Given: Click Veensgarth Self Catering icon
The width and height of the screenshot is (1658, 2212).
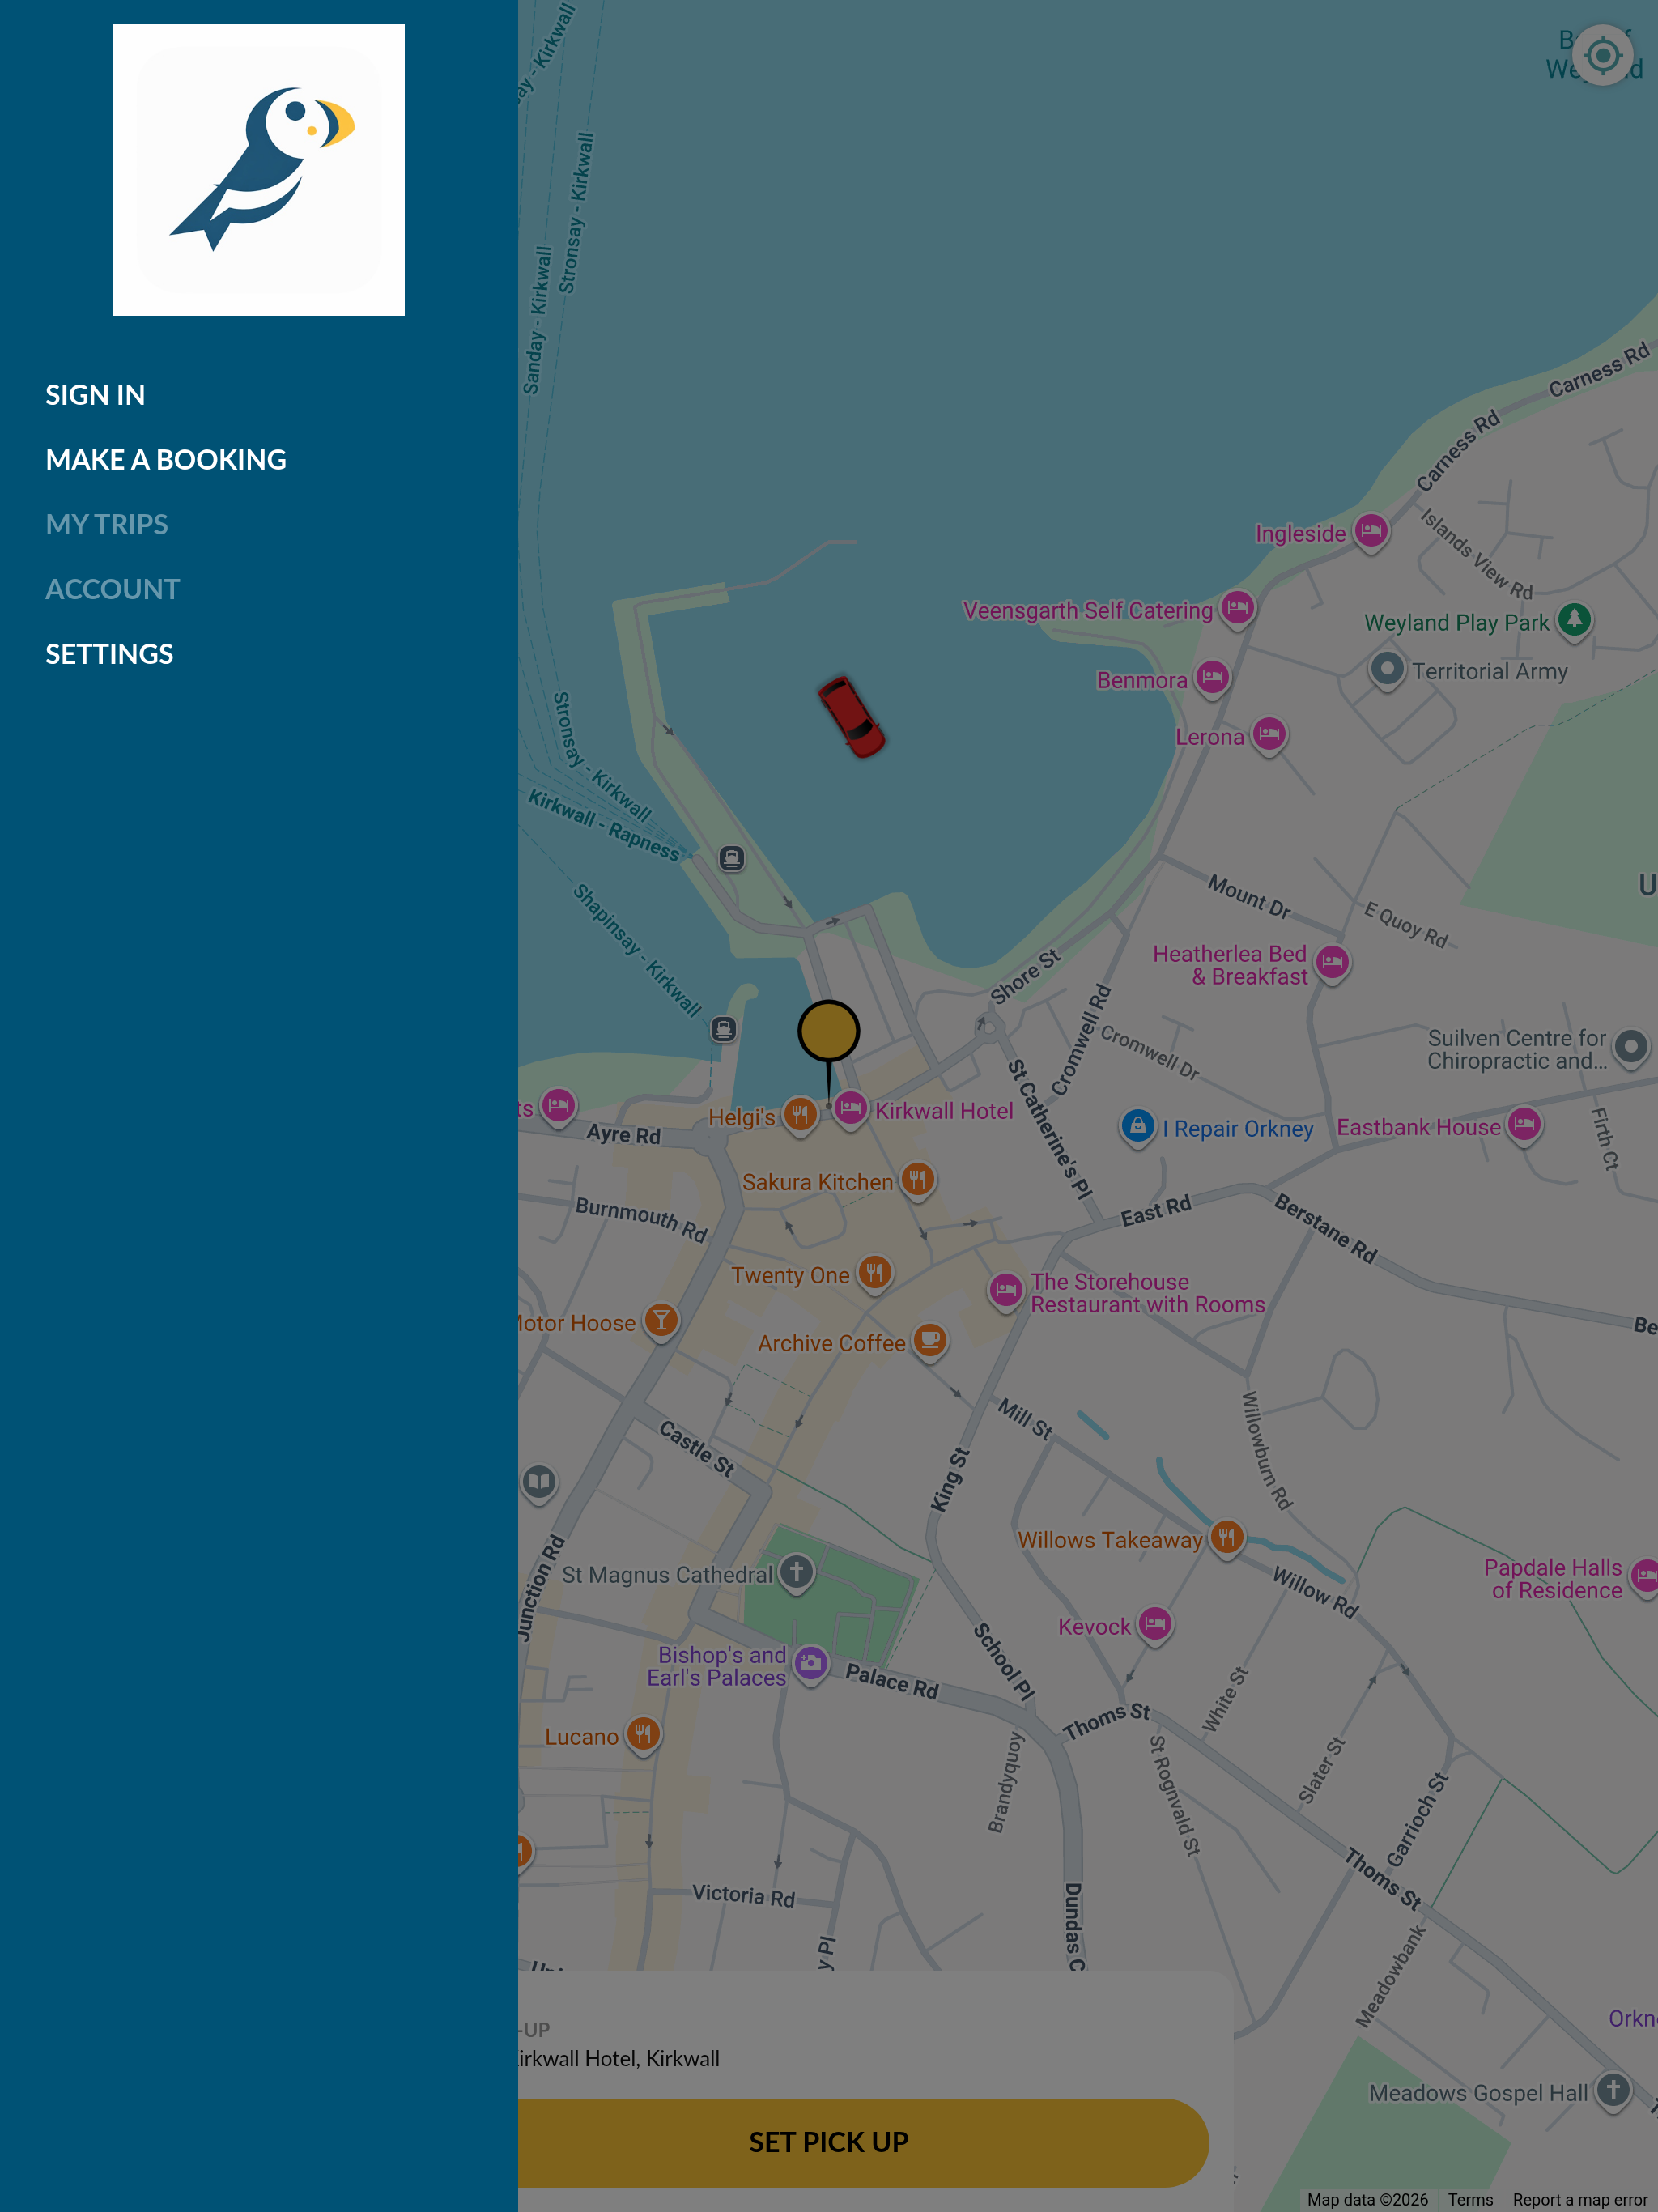Looking at the screenshot, I should coord(1238,608).
